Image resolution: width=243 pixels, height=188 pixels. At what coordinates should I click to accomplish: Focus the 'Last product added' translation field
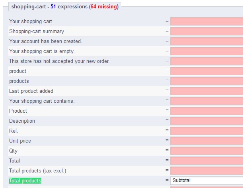[206, 91]
